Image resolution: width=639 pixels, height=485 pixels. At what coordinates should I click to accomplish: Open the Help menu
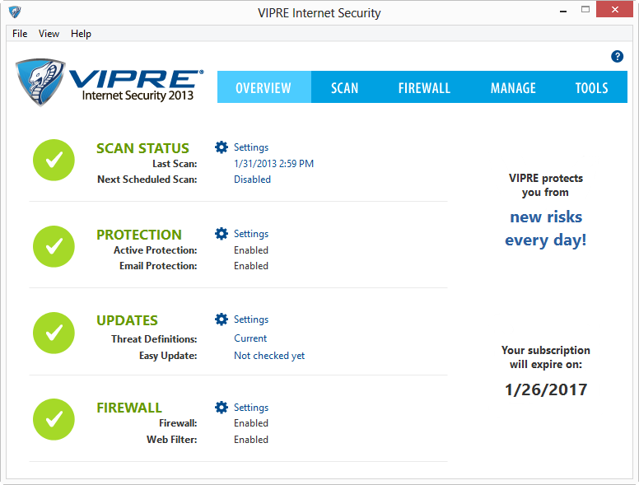coord(81,34)
